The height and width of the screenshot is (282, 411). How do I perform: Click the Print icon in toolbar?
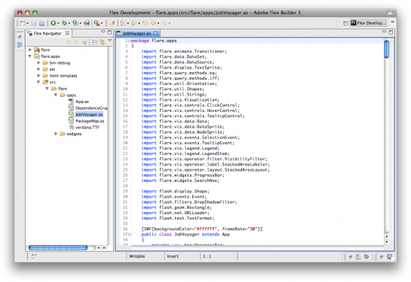(42, 23)
